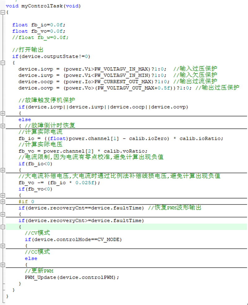Click the commented-out float fb_w line

pyautogui.click(x=40, y=37)
